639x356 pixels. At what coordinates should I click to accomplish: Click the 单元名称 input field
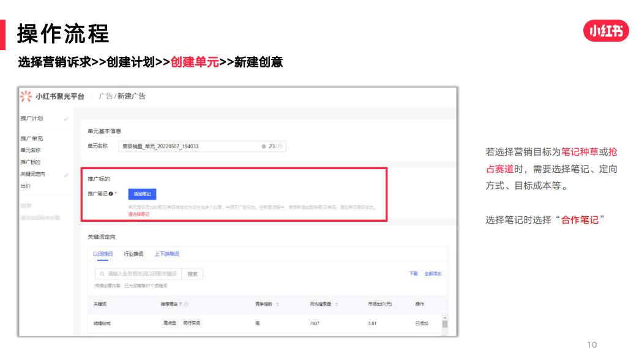(x=203, y=146)
